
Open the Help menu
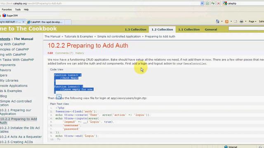click(26, 9)
